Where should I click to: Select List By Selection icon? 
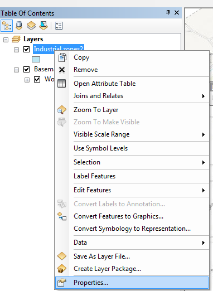43,26
